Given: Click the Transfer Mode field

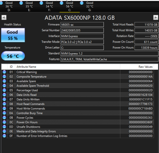Looking at the screenshot, I should click(x=82, y=42).
